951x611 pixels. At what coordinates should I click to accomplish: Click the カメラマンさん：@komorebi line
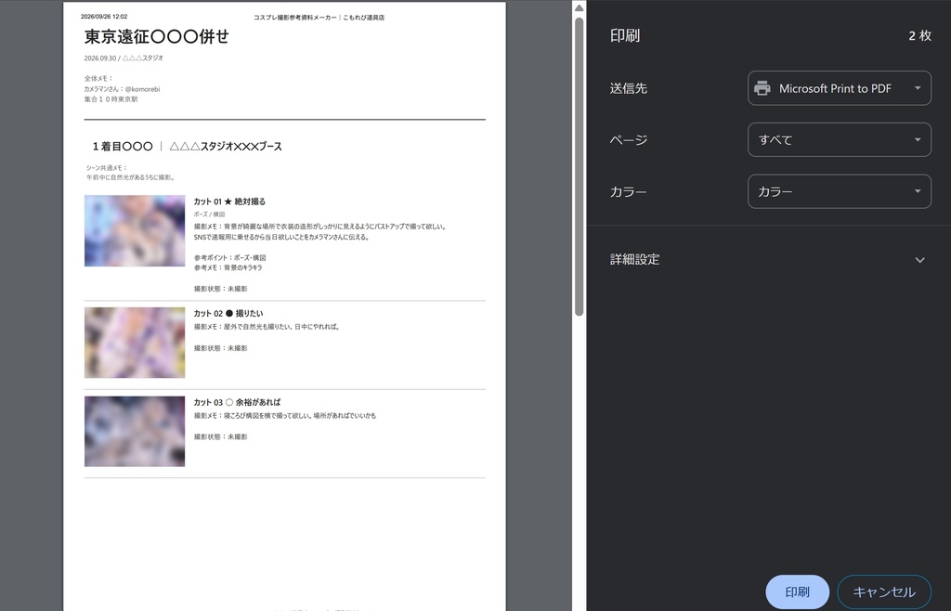pyautogui.click(x=122, y=89)
